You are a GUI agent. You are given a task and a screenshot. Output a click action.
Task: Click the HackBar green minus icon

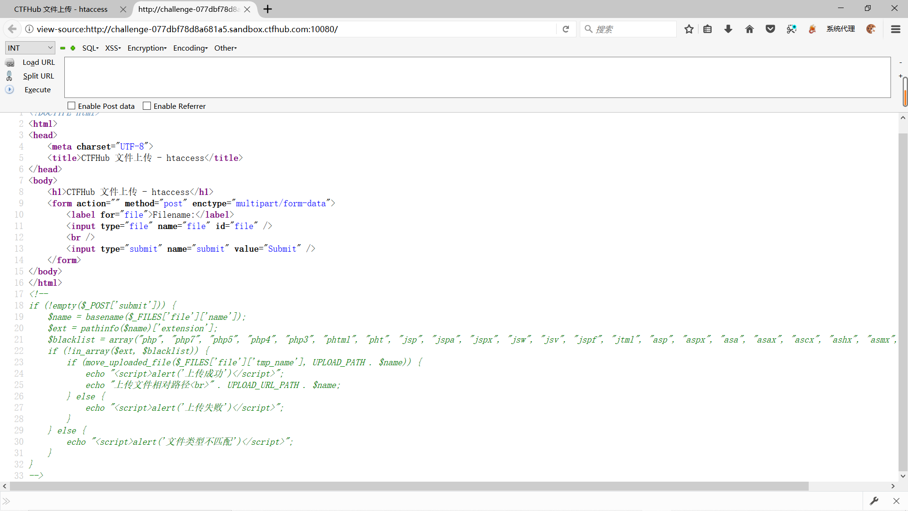coord(62,48)
